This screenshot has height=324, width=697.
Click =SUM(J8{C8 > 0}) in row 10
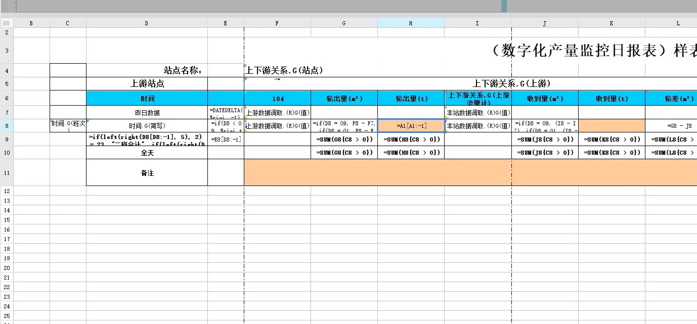545,153
